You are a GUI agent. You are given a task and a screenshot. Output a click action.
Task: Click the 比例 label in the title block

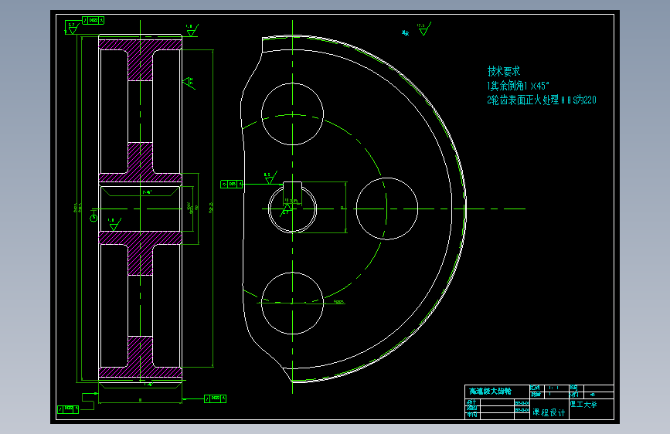[x=535, y=388]
